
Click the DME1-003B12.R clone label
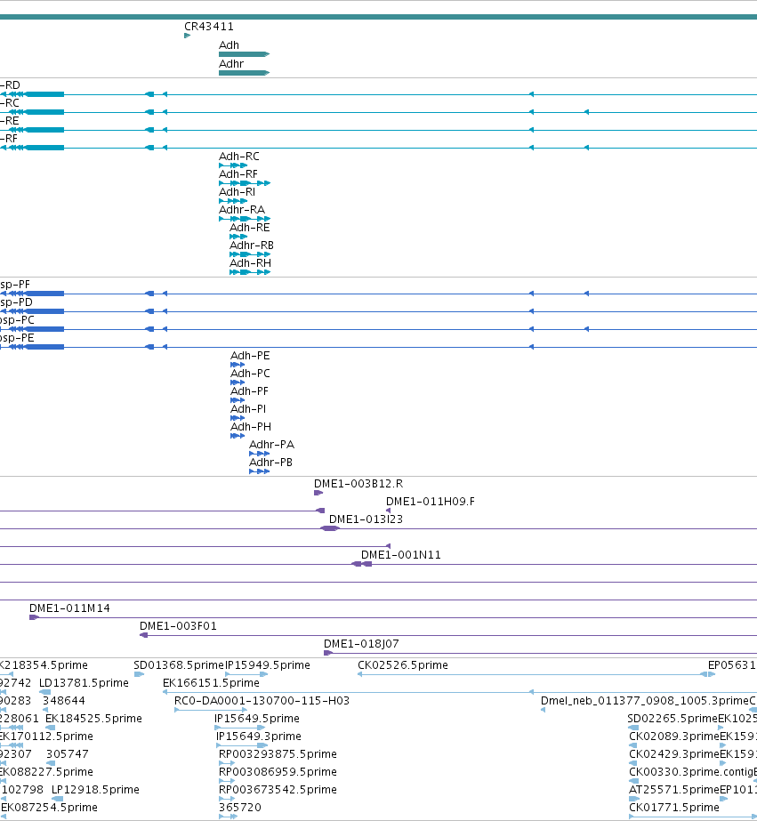coord(358,484)
